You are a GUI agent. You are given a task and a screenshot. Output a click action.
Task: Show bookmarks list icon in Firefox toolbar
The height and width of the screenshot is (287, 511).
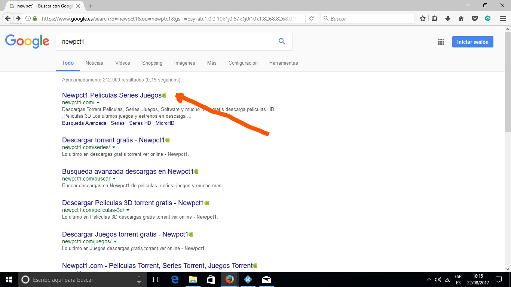(434, 18)
